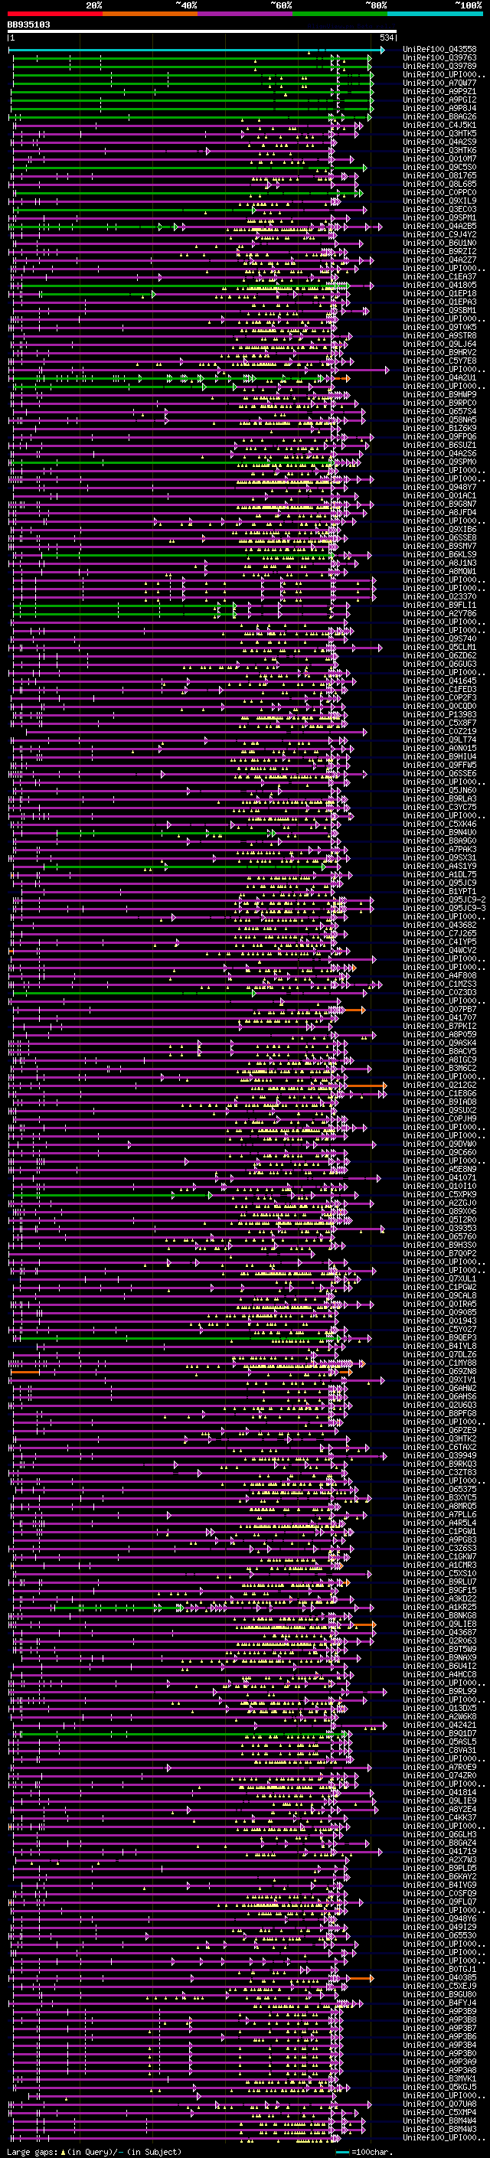Click the purple ~60% identity legend bar
This screenshot has width=490, height=2158.
246,15
